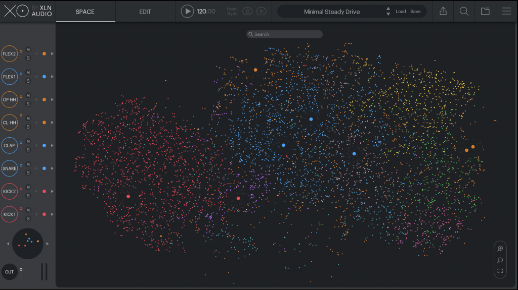Screen dimensions: 518x290
Task: Trigger the CL HH channel pad
Action: pos(9,123)
